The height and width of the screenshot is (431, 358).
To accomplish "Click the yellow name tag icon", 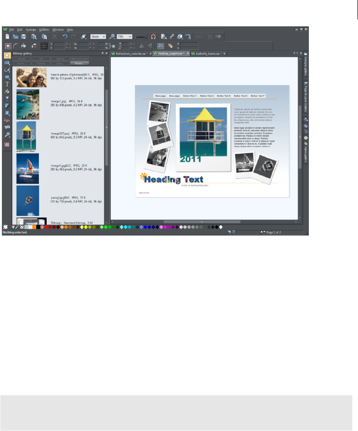I will [x=170, y=46].
